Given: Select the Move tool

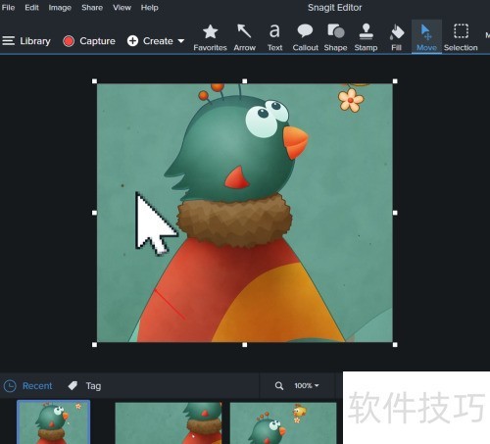Looking at the screenshot, I should pos(426,37).
